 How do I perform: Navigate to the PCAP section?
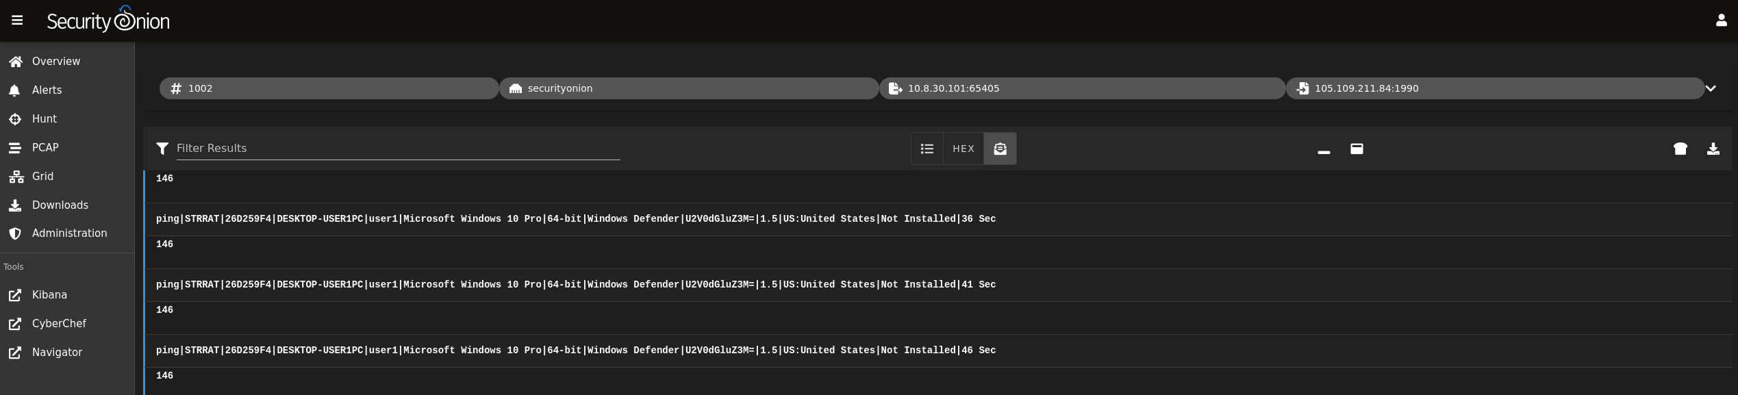point(67,148)
